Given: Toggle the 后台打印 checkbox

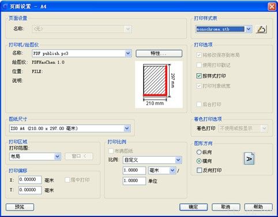Looking at the screenshot, I should [199, 104].
